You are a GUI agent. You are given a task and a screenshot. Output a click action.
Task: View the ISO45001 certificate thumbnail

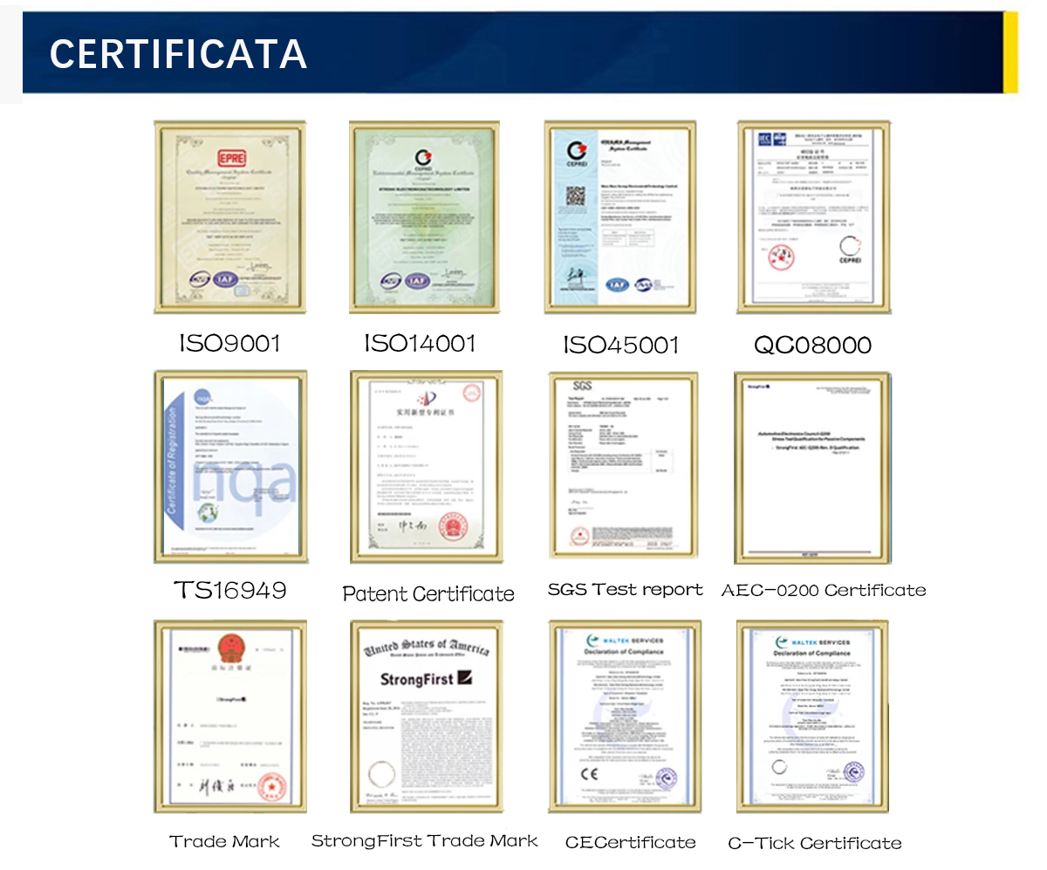(619, 216)
